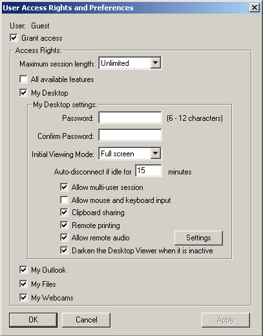Disable the My Webcams checkbox
Viewport: 263px width, 336px height.
(23, 298)
